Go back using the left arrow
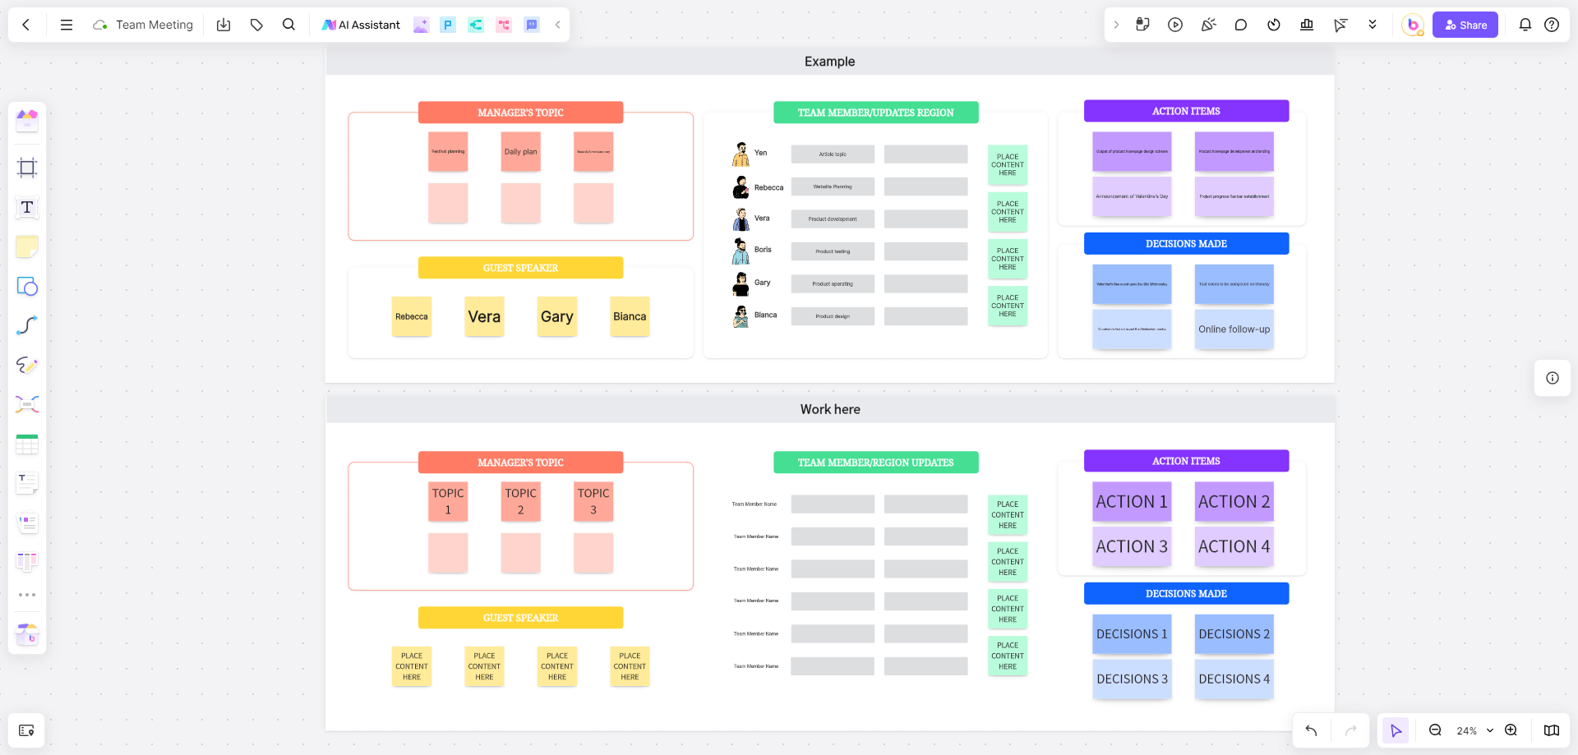This screenshot has height=755, width=1578. [26, 25]
